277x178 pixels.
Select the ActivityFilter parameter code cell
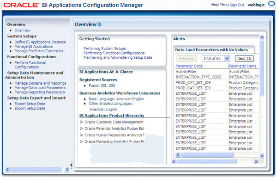[202, 72]
